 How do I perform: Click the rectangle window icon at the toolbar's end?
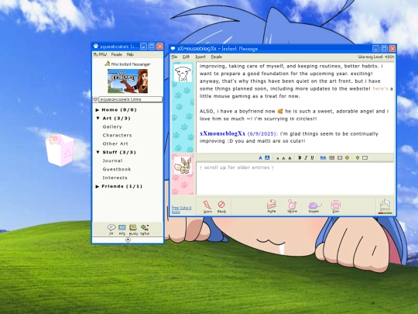365,158
